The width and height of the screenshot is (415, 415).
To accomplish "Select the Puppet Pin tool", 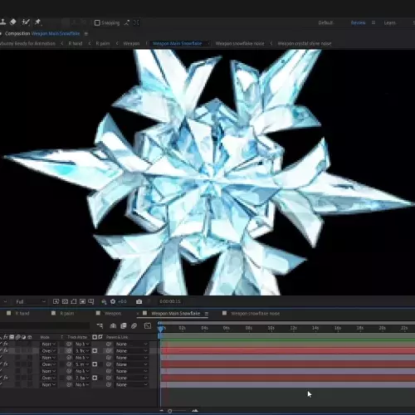I will (38, 22).
